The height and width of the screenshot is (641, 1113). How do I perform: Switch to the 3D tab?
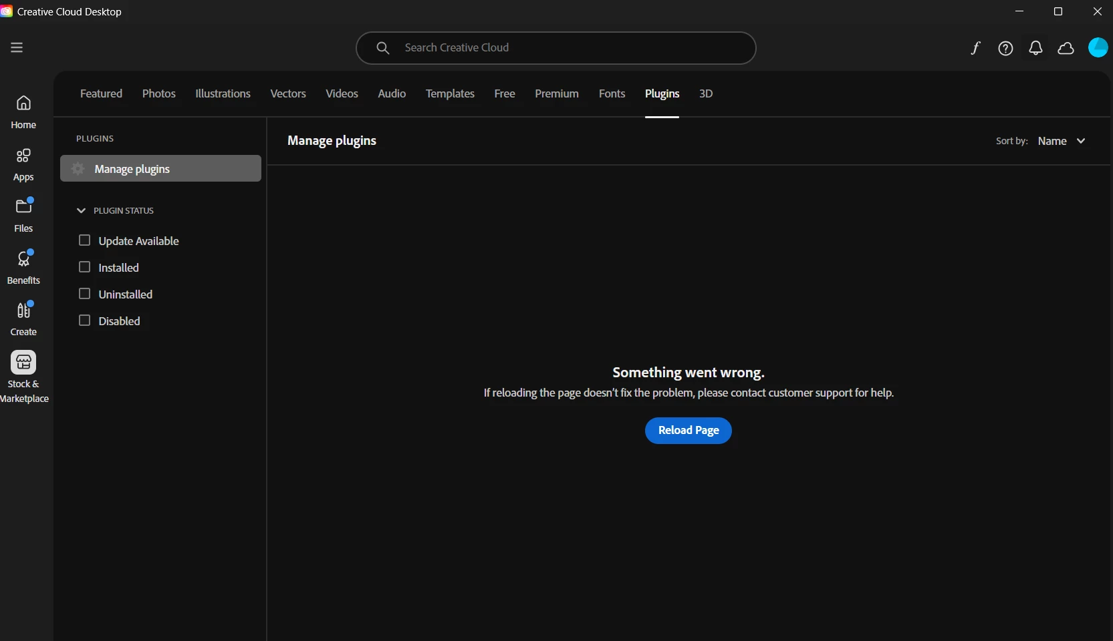[706, 93]
